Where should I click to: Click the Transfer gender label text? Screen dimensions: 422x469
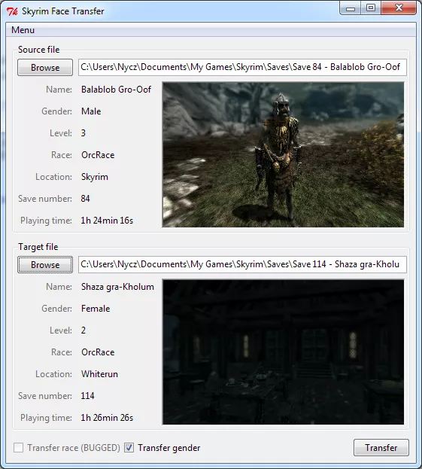169,448
